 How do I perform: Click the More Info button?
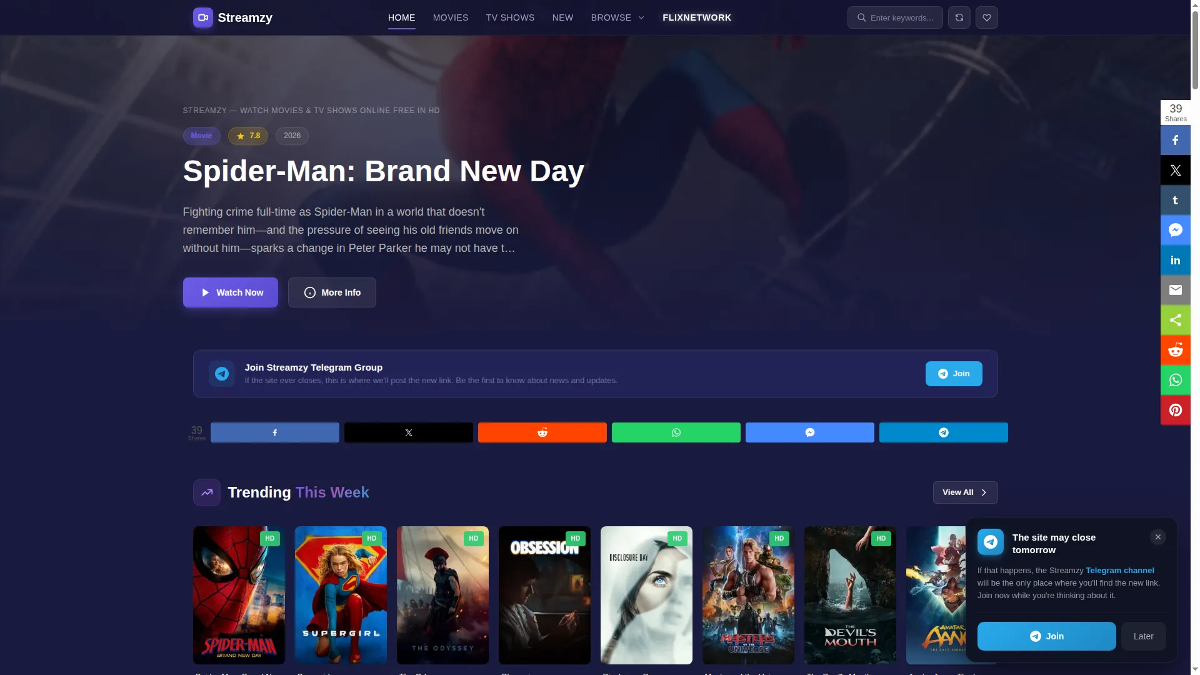[332, 292]
